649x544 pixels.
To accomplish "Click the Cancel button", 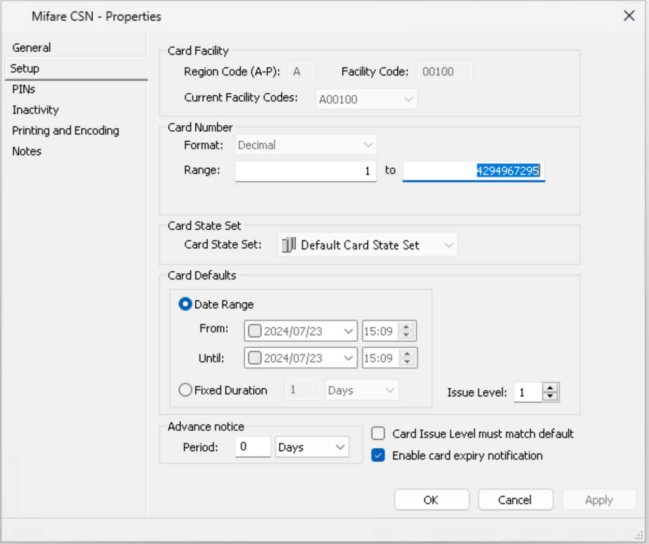I will click(x=515, y=499).
